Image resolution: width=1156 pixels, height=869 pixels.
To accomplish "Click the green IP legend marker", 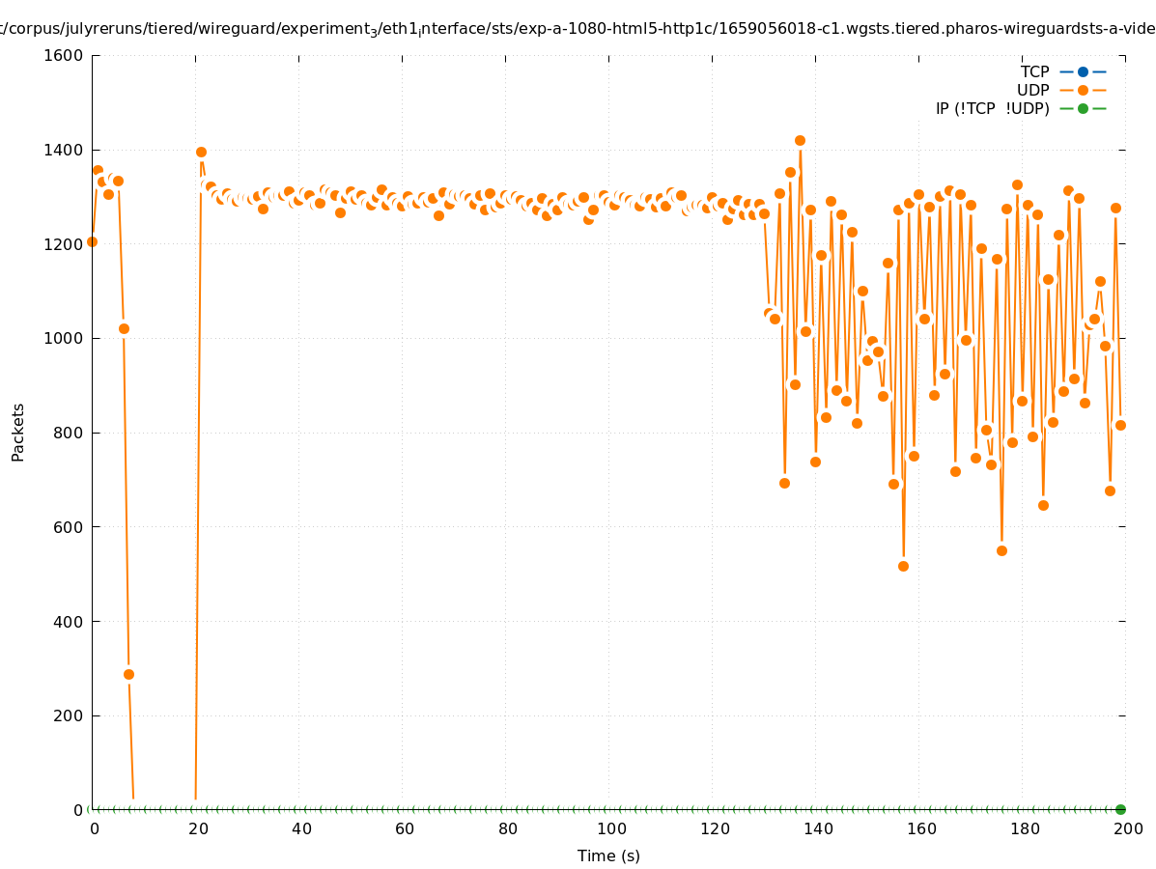I will [1083, 108].
